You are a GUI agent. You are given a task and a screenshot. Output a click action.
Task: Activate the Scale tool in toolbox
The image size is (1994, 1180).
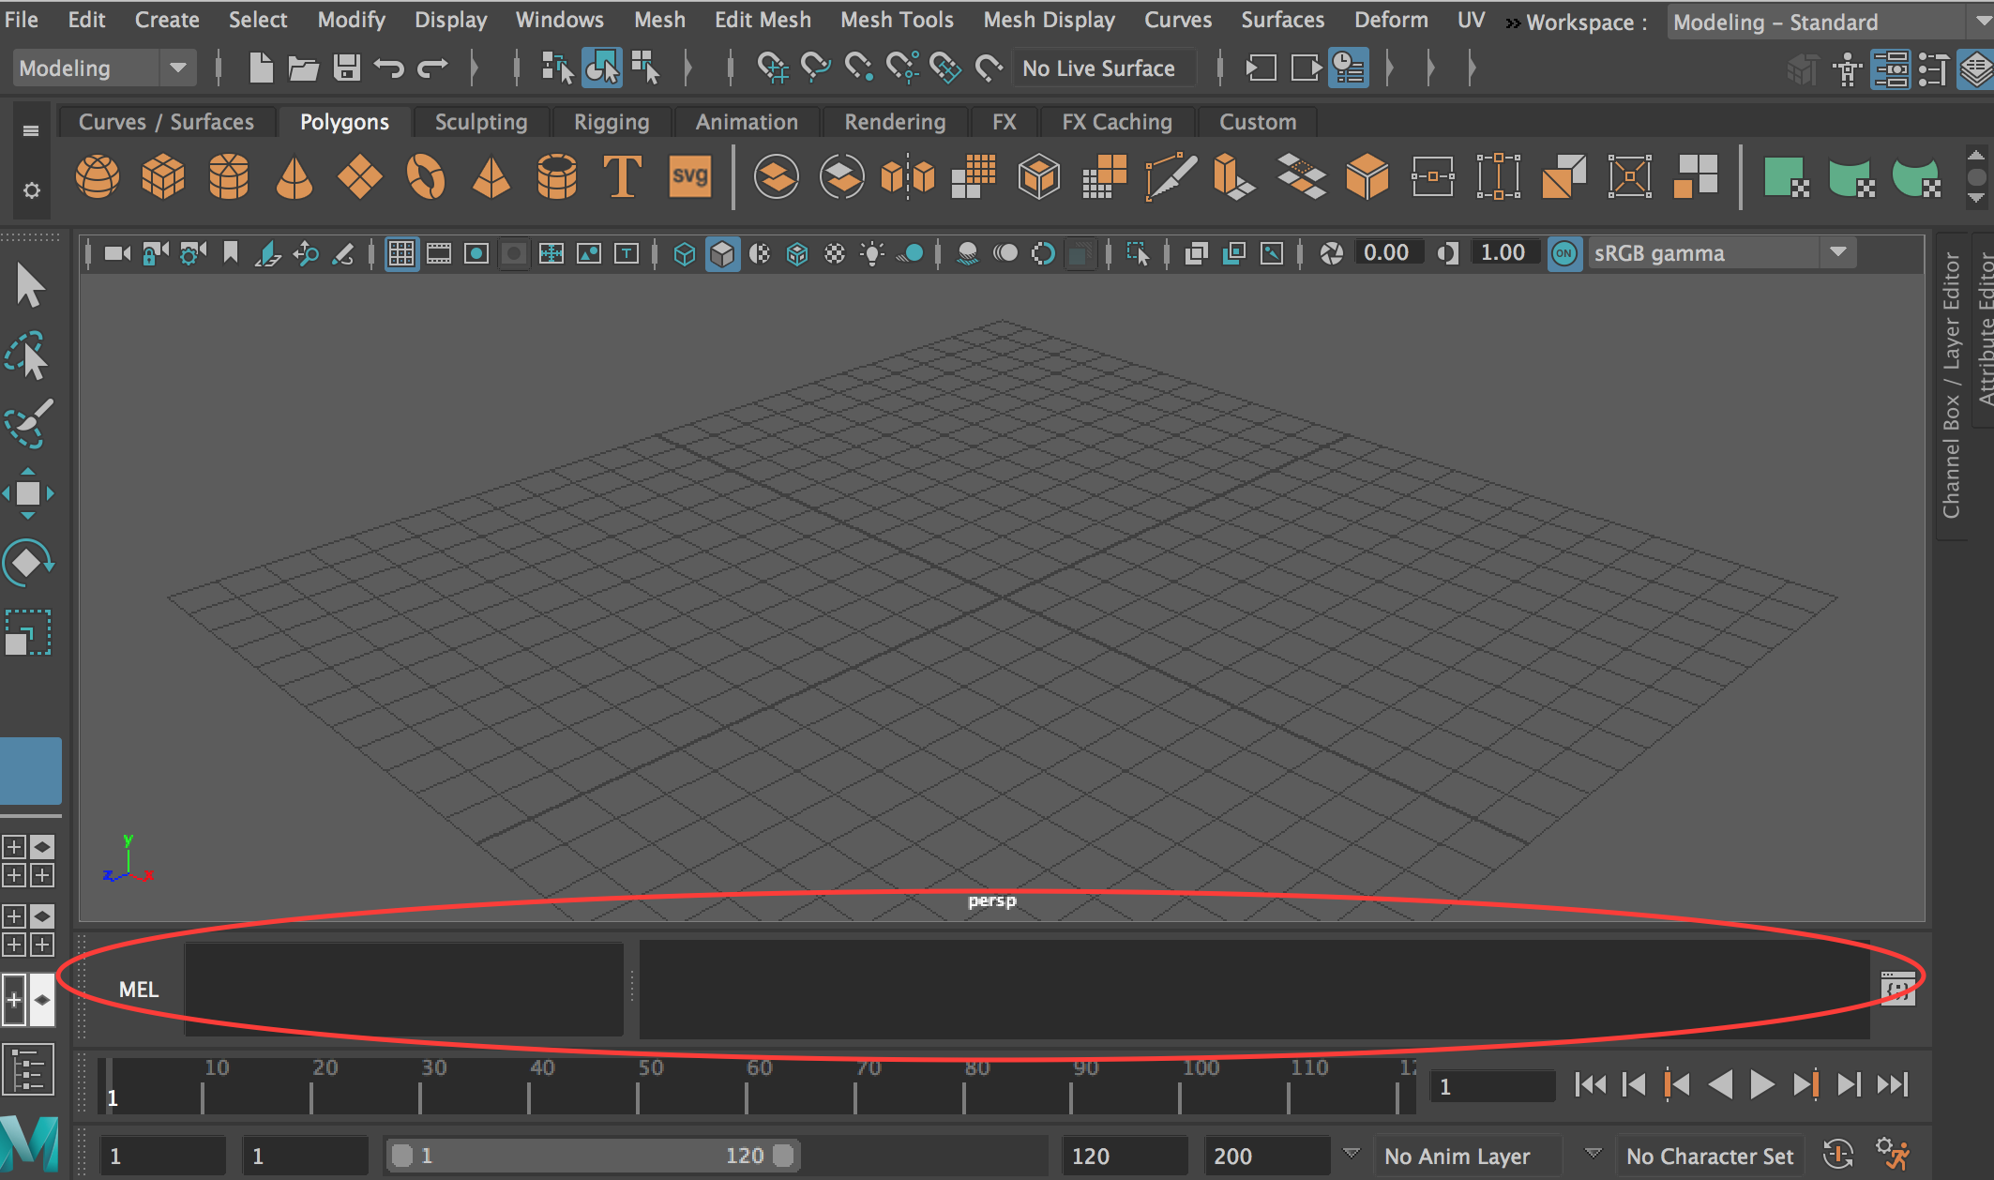click(28, 632)
